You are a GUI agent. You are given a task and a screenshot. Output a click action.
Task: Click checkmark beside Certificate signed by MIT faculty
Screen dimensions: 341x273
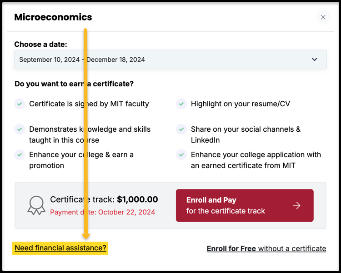pos(20,104)
